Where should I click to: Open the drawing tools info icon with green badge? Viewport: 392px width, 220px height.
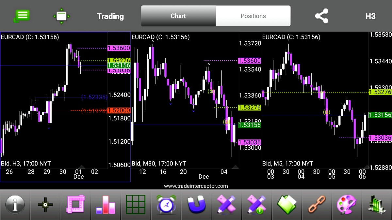257,205
